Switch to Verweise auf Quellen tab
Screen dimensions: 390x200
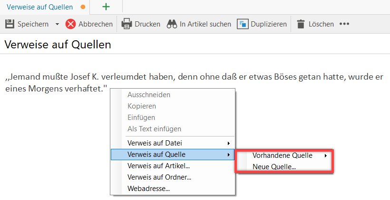(x=40, y=7)
